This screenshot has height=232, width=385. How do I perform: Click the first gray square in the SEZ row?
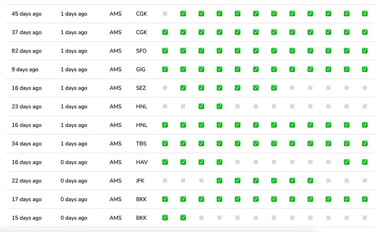(165, 88)
